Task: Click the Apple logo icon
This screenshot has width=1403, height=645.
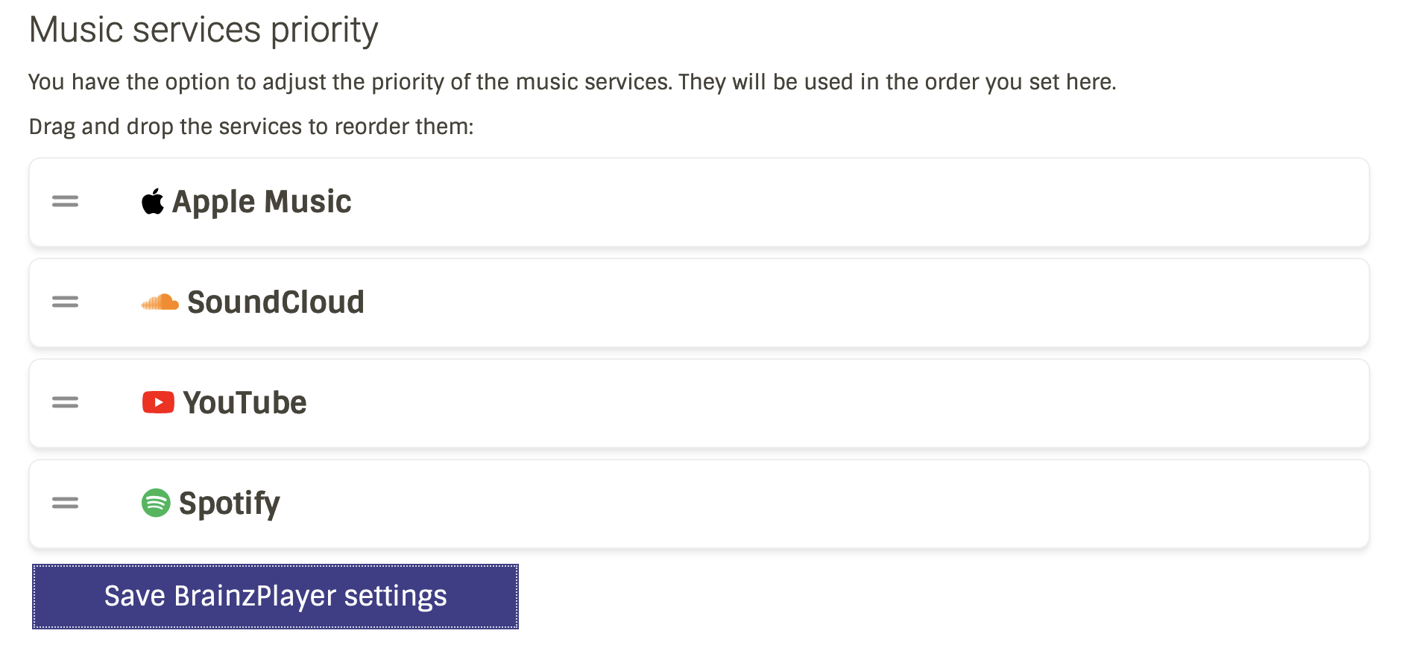Action: [153, 202]
